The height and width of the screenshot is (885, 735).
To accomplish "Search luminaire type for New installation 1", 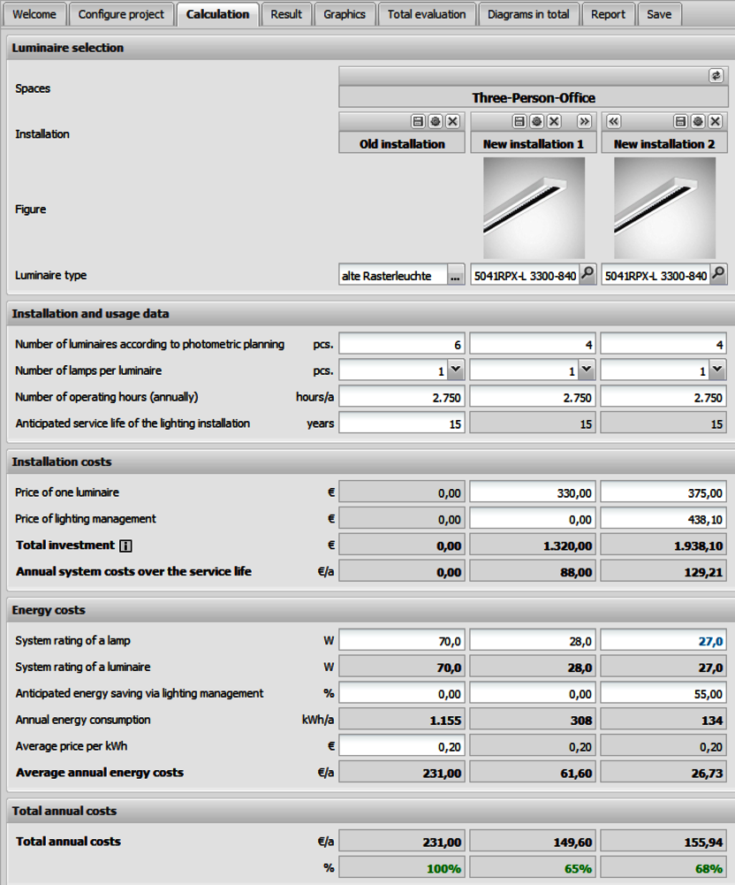I will [x=587, y=275].
